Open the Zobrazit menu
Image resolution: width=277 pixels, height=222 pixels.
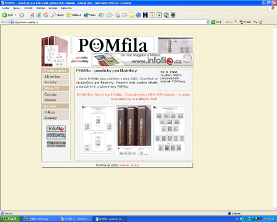coord(28,8)
